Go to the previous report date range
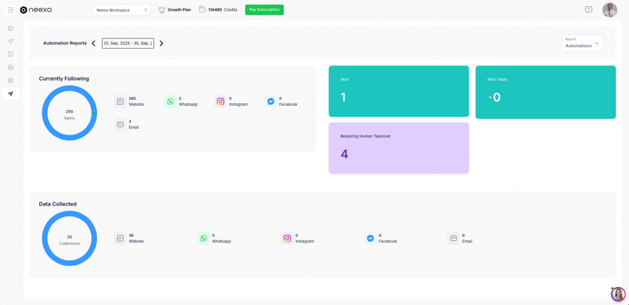This screenshot has width=629, height=305. [x=93, y=44]
